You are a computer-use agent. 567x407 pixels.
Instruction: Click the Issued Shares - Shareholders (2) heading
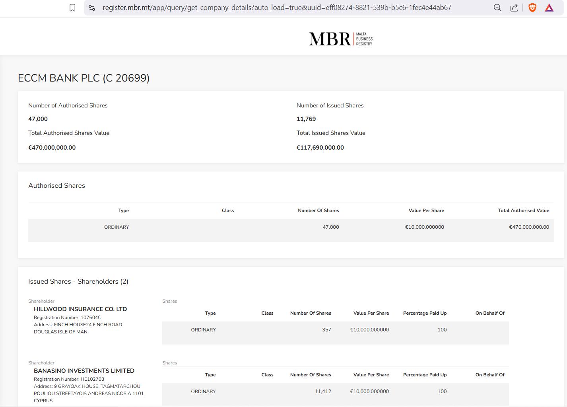78,282
